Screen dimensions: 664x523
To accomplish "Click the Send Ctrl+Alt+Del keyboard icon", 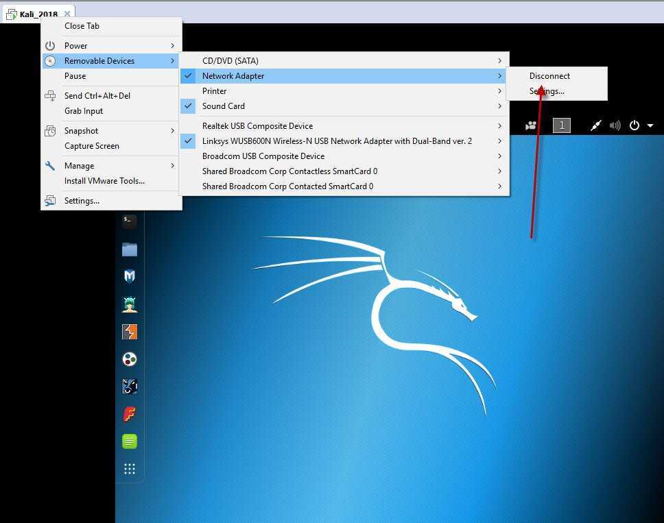I will pyautogui.click(x=50, y=96).
